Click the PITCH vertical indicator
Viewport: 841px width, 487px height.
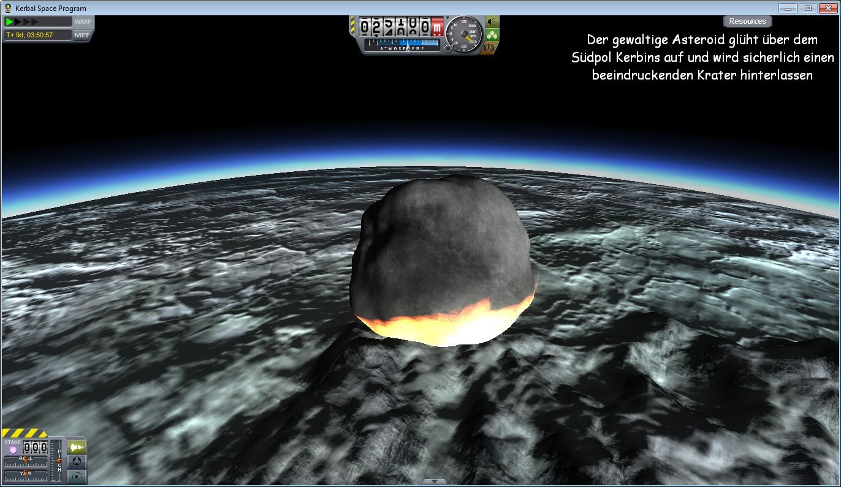[x=56, y=460]
